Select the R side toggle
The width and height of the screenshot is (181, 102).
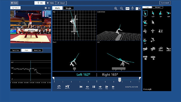point(139,9)
